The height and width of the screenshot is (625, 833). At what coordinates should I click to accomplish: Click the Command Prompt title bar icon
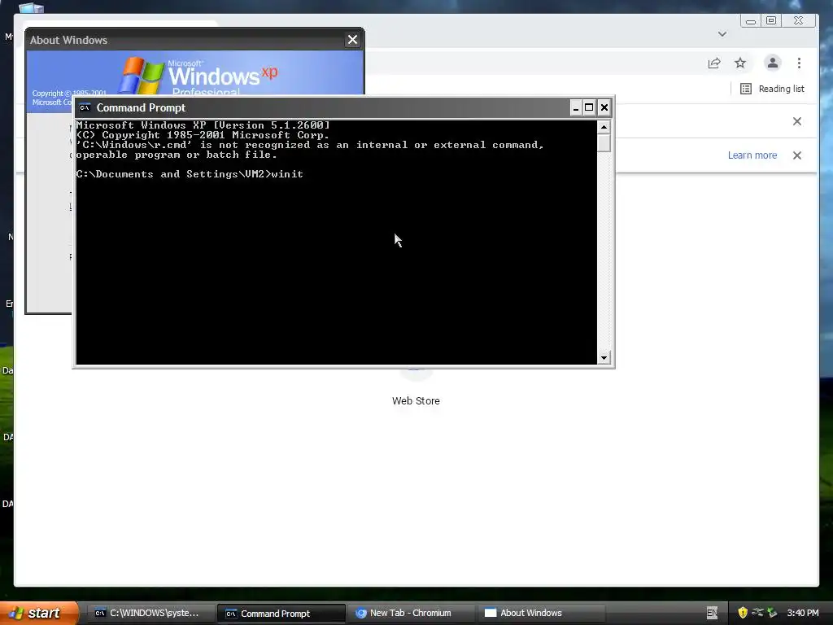85,108
